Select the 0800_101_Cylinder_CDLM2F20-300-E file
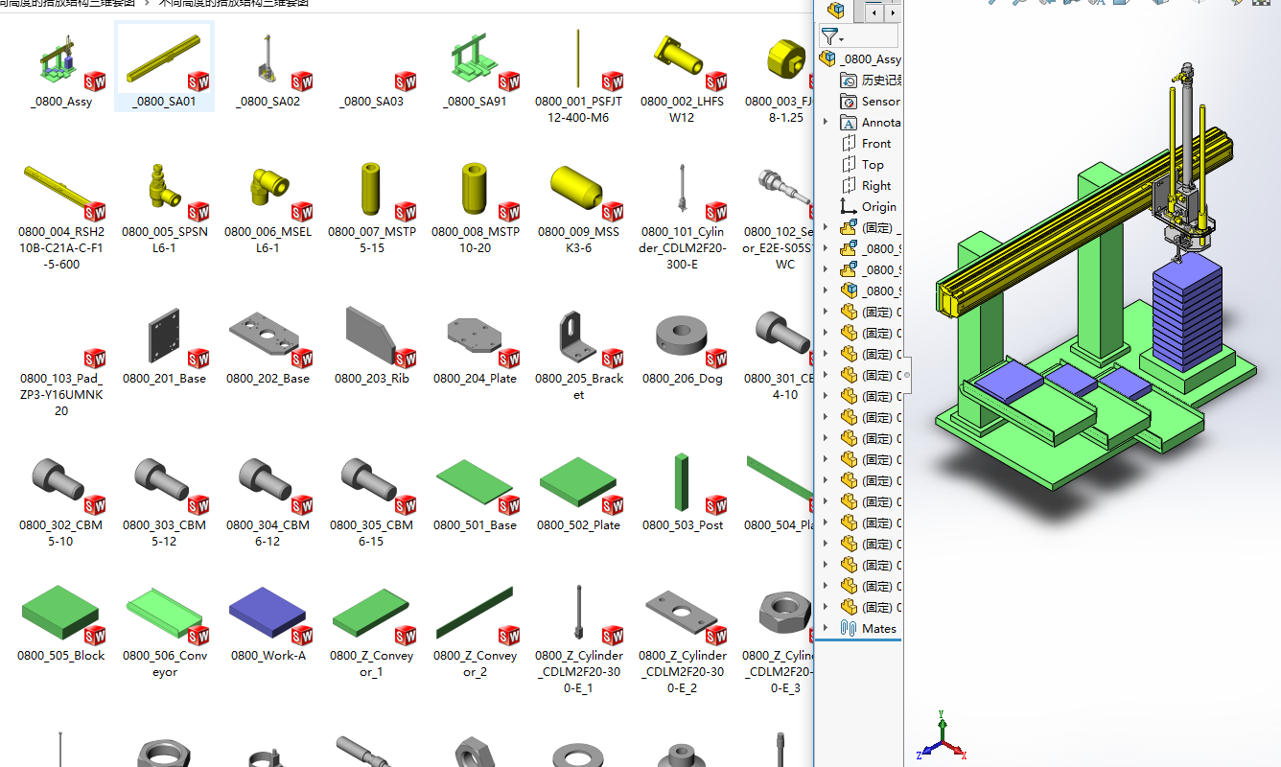This screenshot has width=1281, height=767. pos(683,215)
